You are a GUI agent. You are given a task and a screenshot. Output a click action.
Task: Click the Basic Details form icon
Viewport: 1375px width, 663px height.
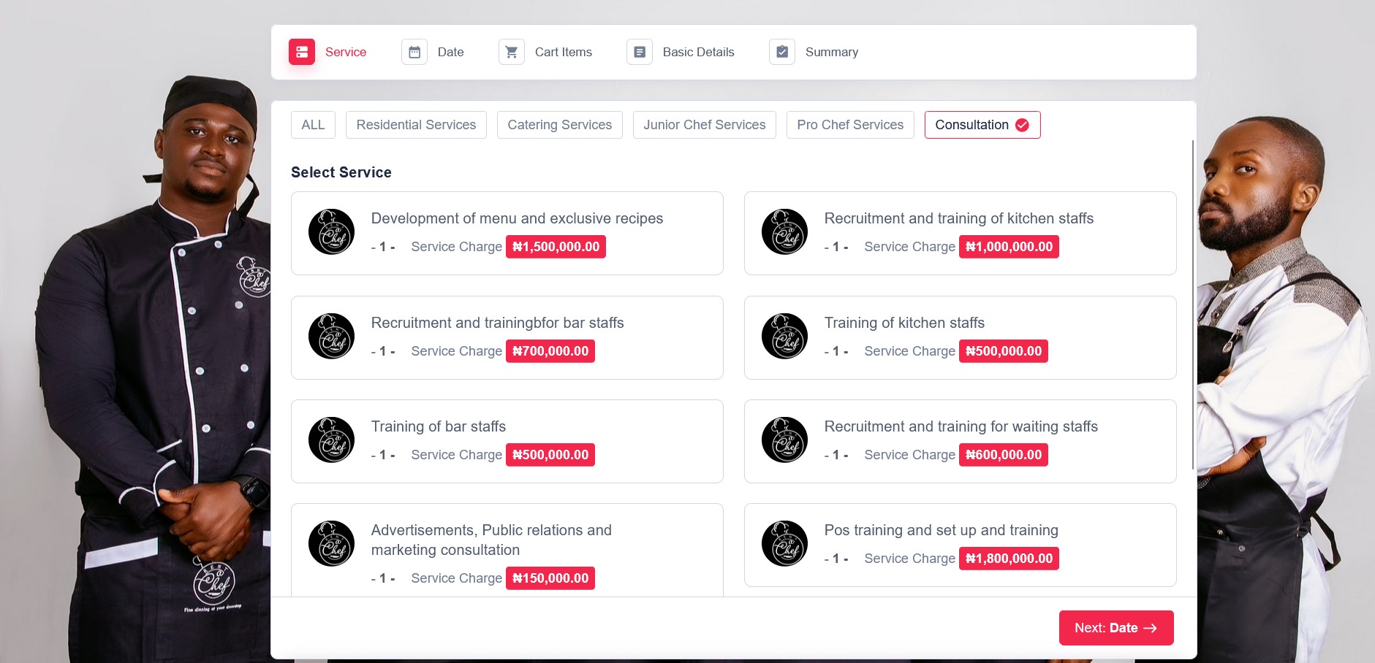640,52
